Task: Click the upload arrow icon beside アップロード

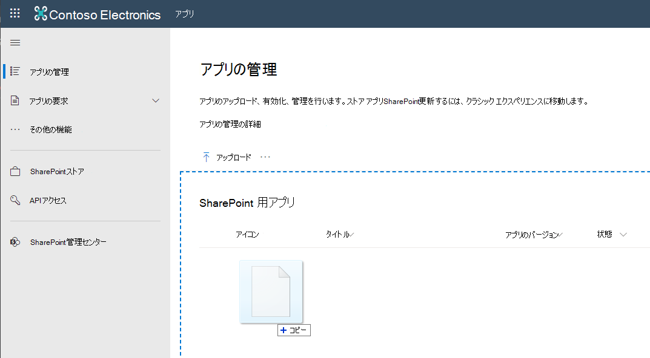Action: (x=207, y=156)
